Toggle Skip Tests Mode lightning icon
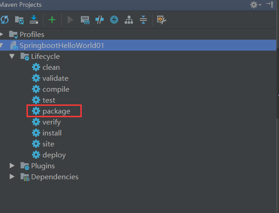 coord(114,20)
